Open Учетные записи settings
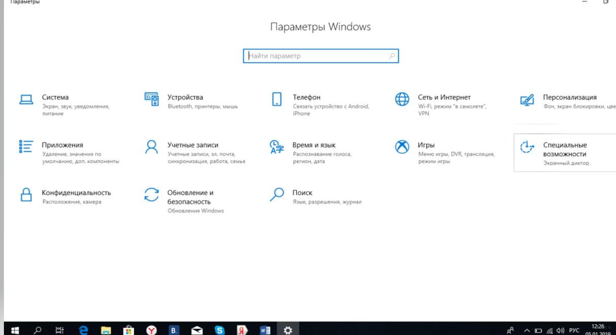This screenshot has height=335, width=616. coord(194,153)
